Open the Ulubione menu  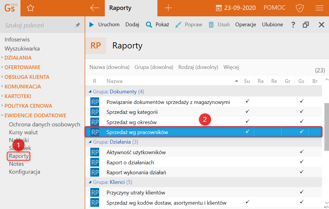pyautogui.click(x=272, y=25)
